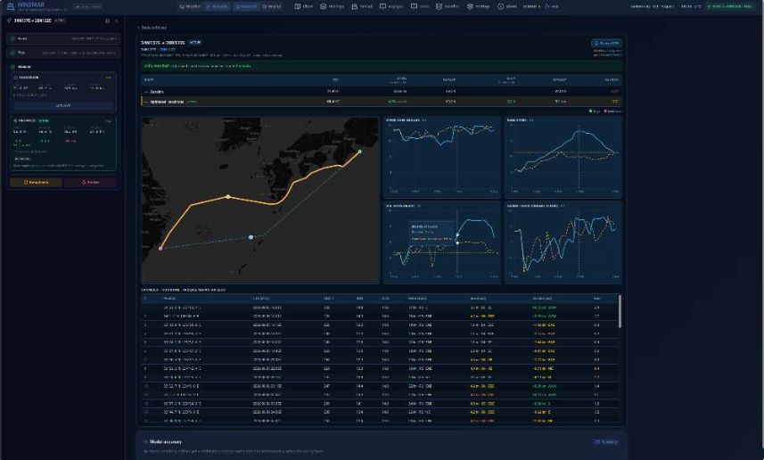
Task: Click the wave height chart with the tooltip
Action: pyautogui.click(x=441, y=242)
